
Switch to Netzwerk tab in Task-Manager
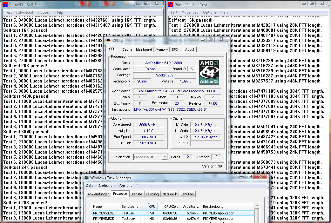pyautogui.click(x=170, y=194)
